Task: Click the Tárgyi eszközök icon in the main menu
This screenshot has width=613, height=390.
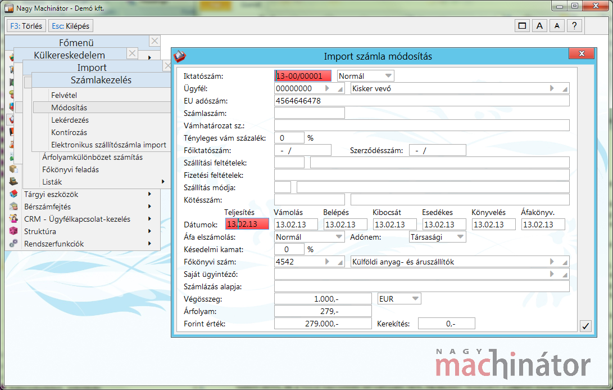Action: (x=13, y=194)
